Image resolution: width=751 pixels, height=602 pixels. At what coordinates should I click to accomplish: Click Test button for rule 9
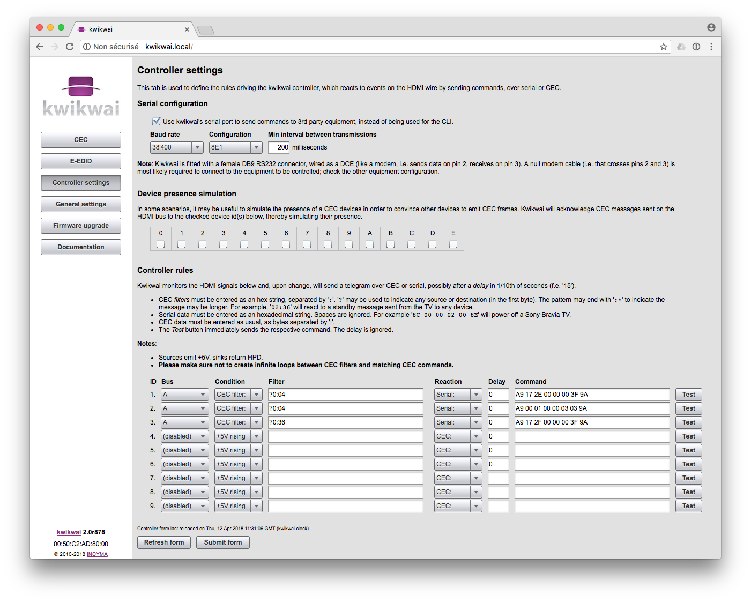pyautogui.click(x=689, y=506)
